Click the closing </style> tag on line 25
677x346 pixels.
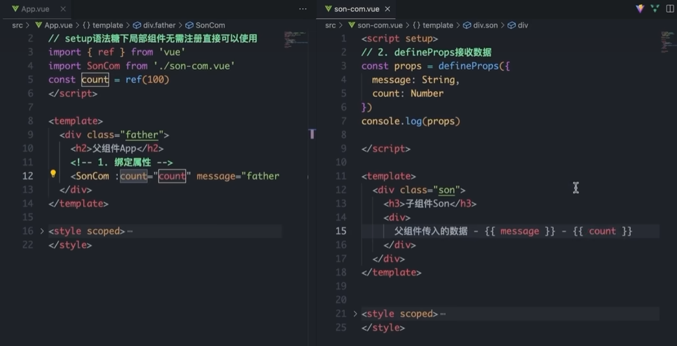click(x=383, y=328)
